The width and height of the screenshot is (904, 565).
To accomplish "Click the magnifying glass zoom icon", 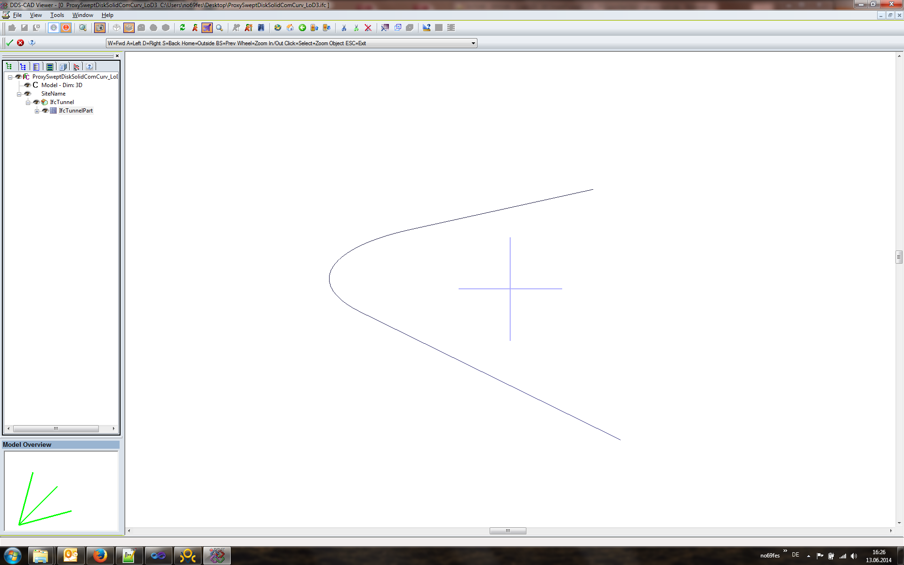I will [219, 28].
